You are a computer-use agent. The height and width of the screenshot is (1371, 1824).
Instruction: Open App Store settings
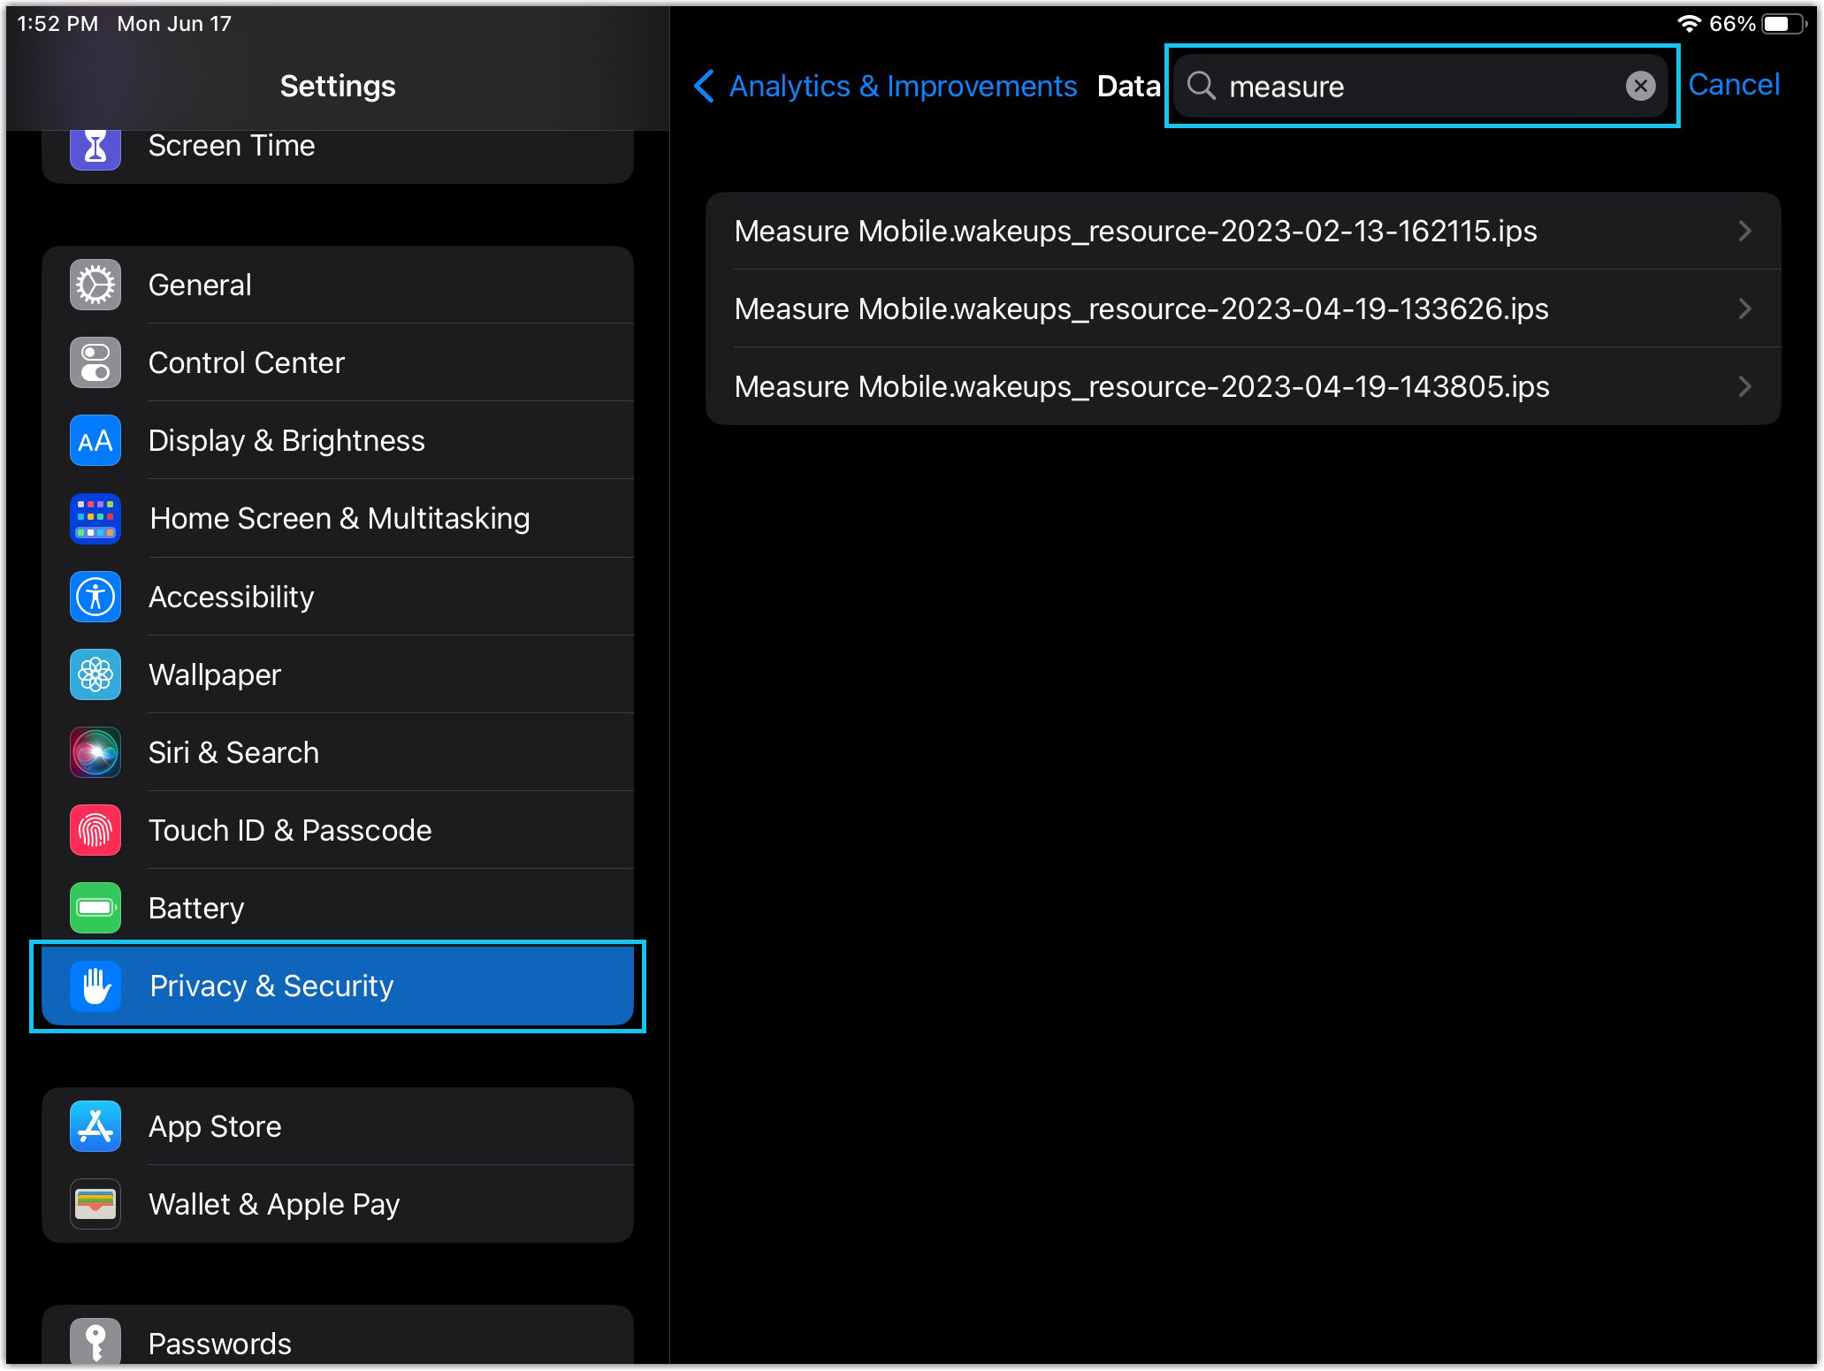[338, 1126]
